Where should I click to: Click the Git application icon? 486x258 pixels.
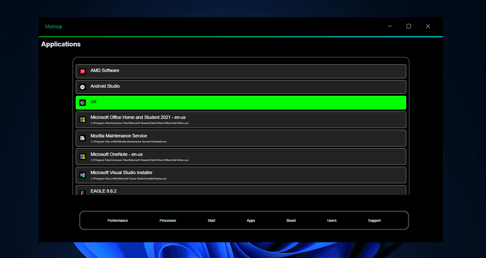[83, 103]
